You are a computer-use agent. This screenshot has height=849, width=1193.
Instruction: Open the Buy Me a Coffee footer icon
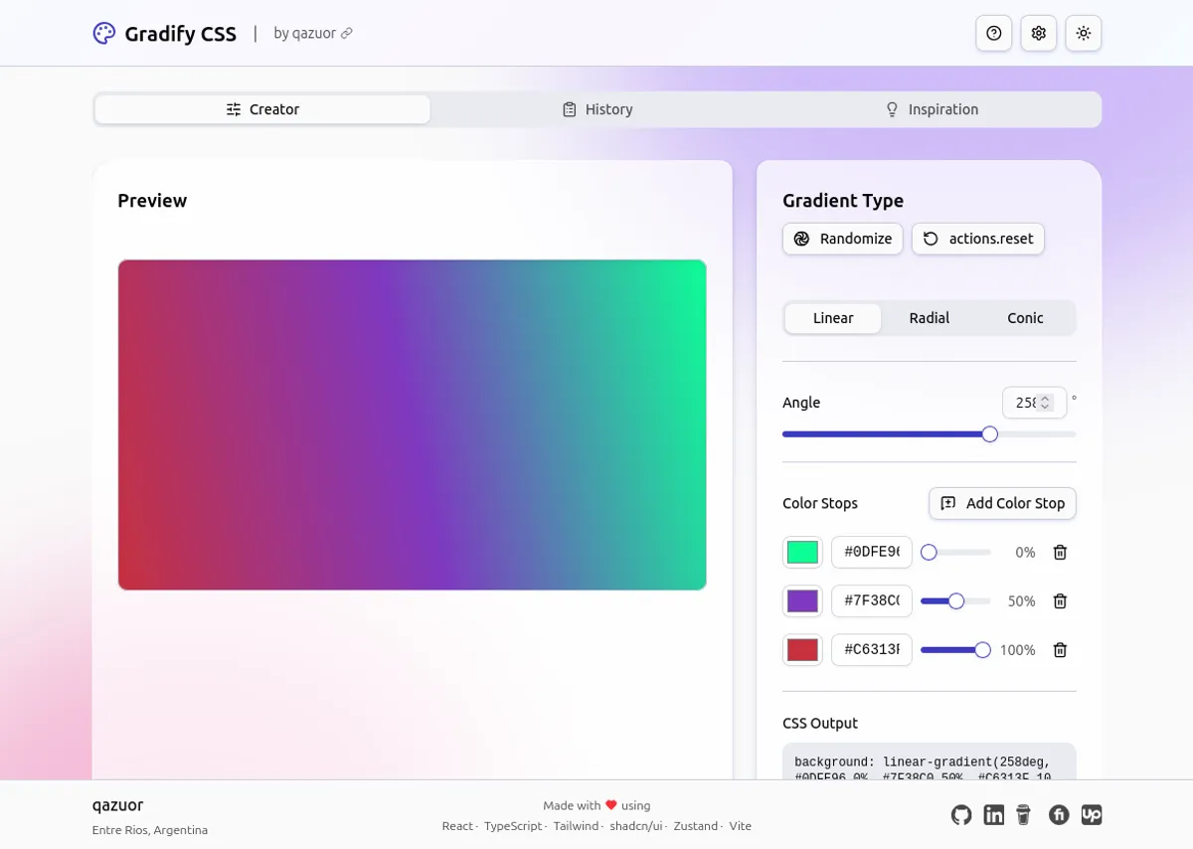[x=1025, y=814]
